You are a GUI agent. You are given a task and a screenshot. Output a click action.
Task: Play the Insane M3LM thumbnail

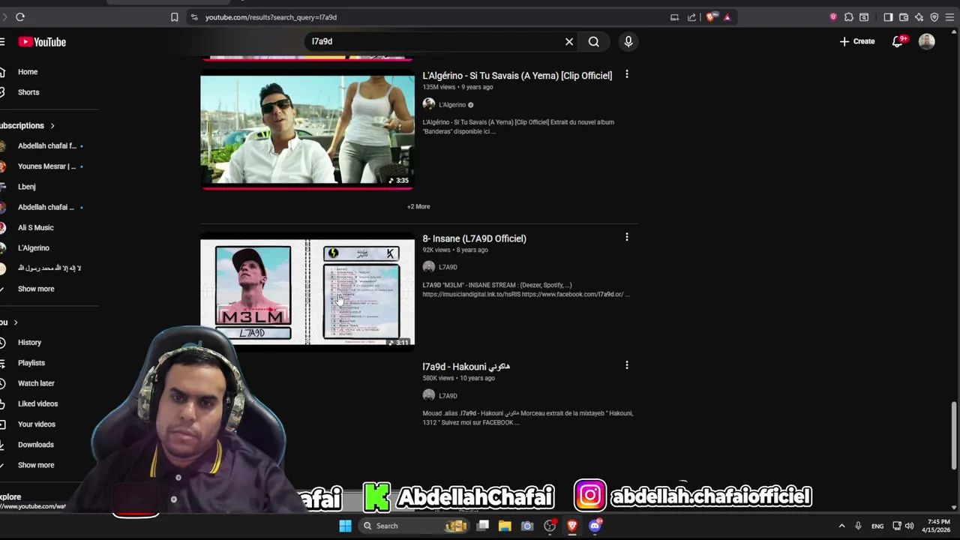(307, 292)
